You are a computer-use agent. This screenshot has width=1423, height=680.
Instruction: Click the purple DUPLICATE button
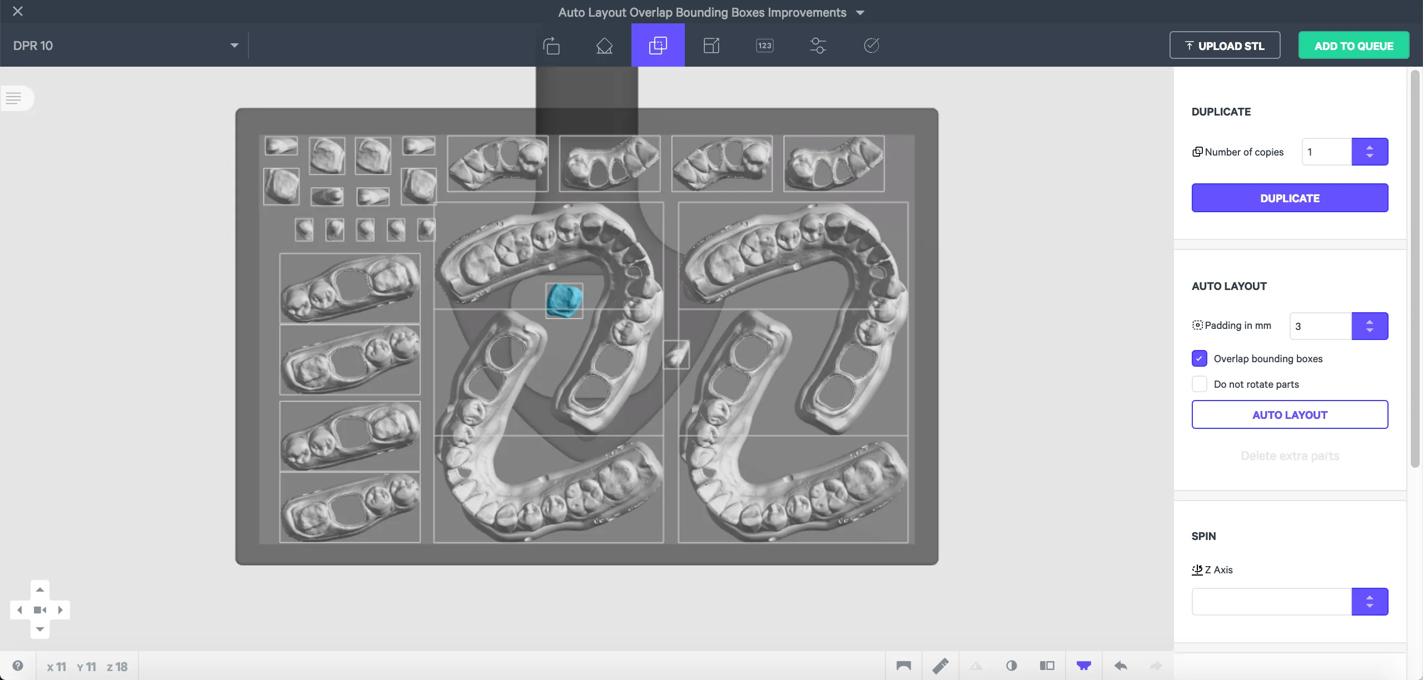click(x=1290, y=198)
